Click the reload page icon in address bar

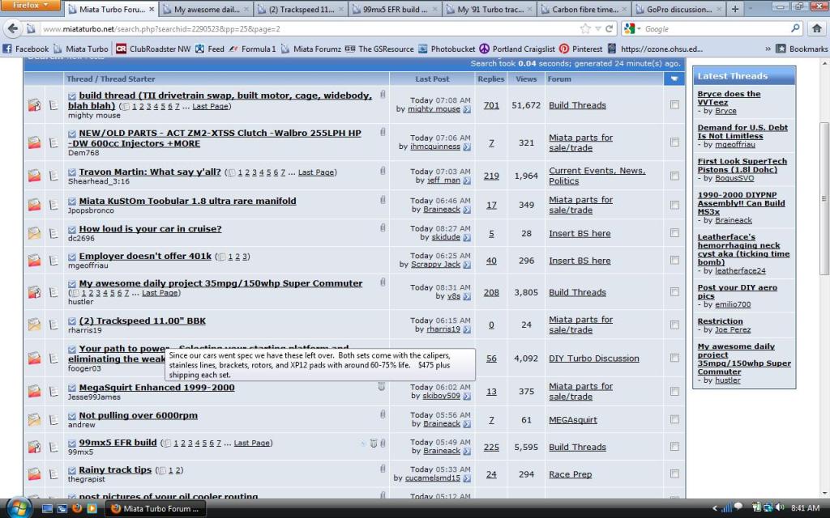pyautogui.click(x=610, y=28)
